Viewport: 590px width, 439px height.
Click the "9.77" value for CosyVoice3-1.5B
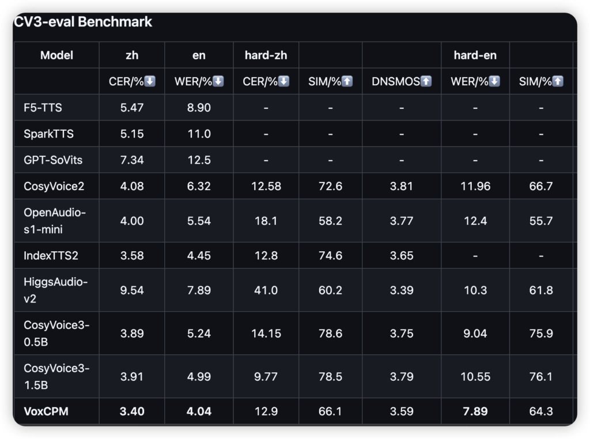point(266,377)
